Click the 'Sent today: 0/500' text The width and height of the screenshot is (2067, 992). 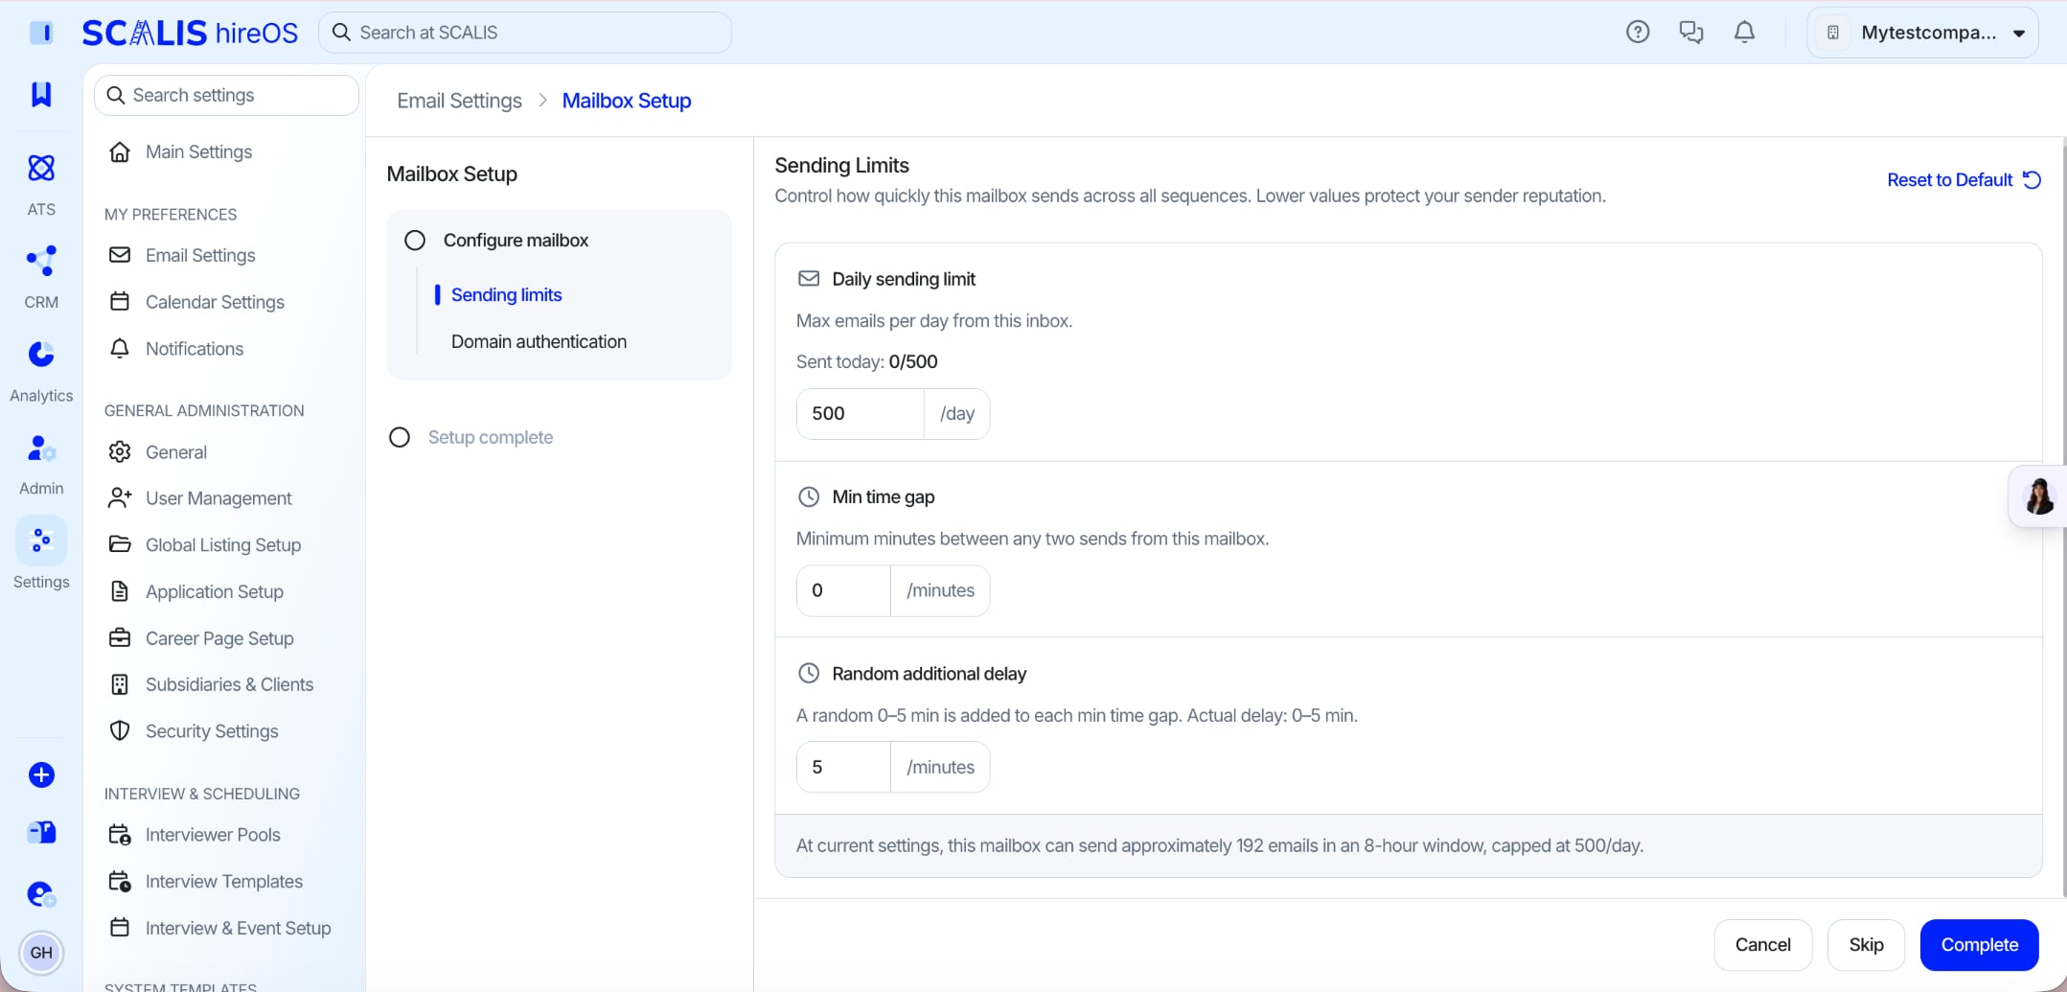point(866,361)
